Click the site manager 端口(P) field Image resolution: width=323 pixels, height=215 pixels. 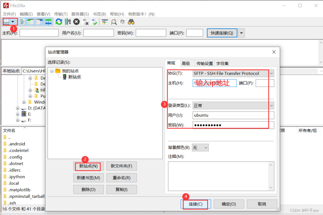coord(265,83)
